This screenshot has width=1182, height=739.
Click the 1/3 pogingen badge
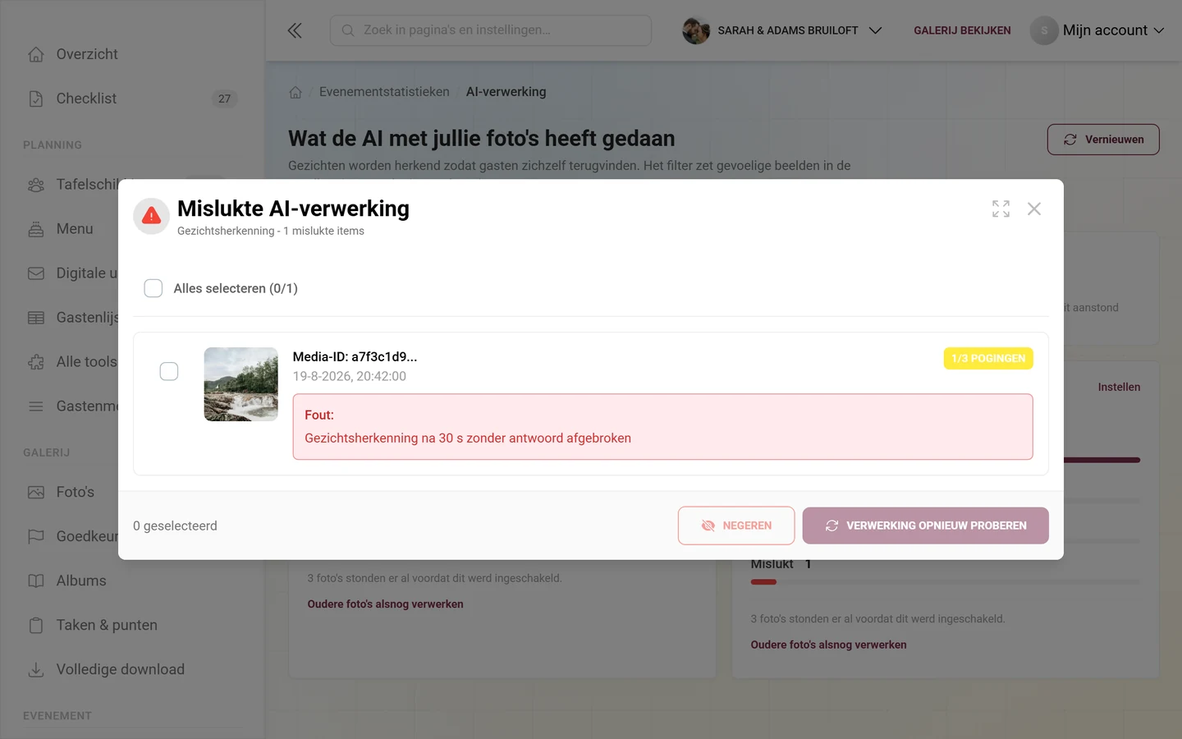pos(988,359)
